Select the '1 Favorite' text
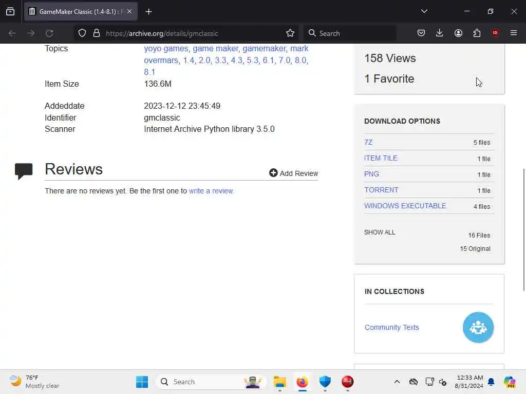 389,78
